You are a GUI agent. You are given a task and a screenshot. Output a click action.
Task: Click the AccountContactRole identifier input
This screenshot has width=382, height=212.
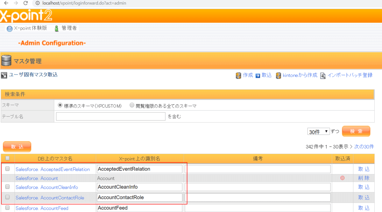coord(139,197)
